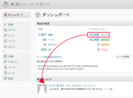Viewport: 133px width, 98px height.
Task: Open the プラグイン menu item
Action: [x=13, y=62]
